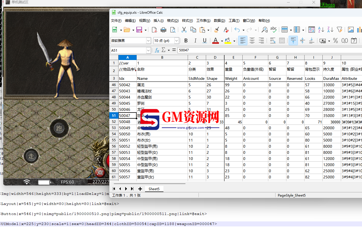
Task: Open Find & Replace icon
Action: click(264, 30)
